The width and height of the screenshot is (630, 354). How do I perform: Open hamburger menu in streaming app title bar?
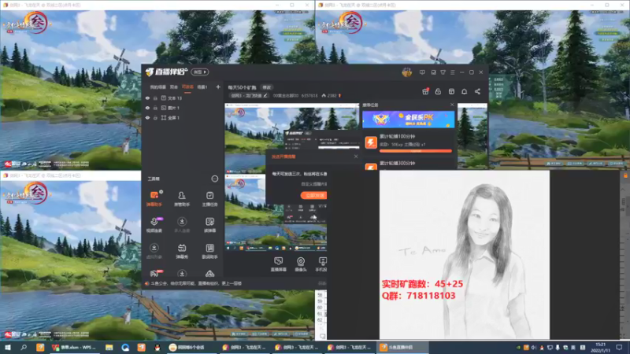tap(452, 72)
